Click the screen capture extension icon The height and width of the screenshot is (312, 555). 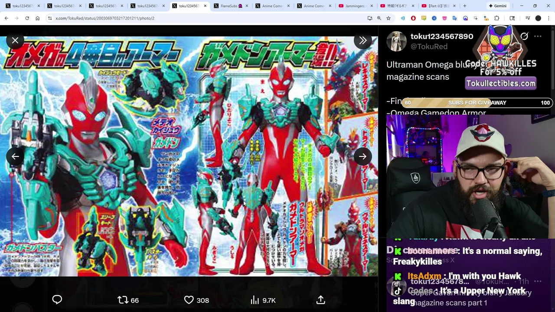click(476, 18)
